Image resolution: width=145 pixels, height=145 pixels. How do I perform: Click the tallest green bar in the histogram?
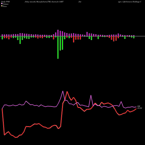(58, 47)
